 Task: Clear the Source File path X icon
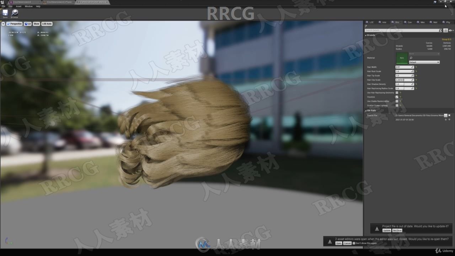450,116
